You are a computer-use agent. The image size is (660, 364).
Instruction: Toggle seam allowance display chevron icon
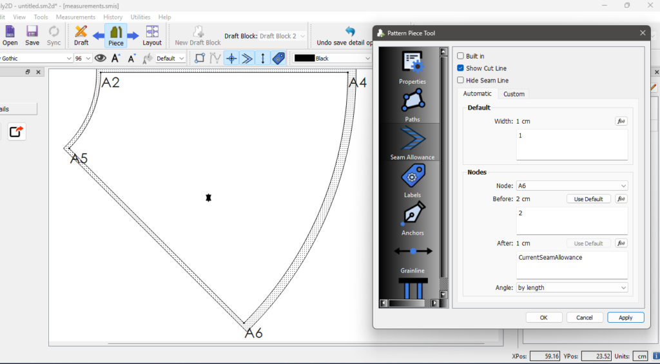pos(247,58)
